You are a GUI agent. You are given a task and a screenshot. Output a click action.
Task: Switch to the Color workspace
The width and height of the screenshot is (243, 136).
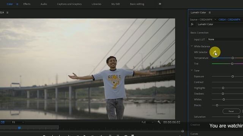[10, 4]
